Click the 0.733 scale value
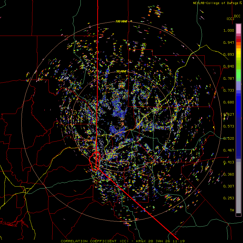 [229, 90]
